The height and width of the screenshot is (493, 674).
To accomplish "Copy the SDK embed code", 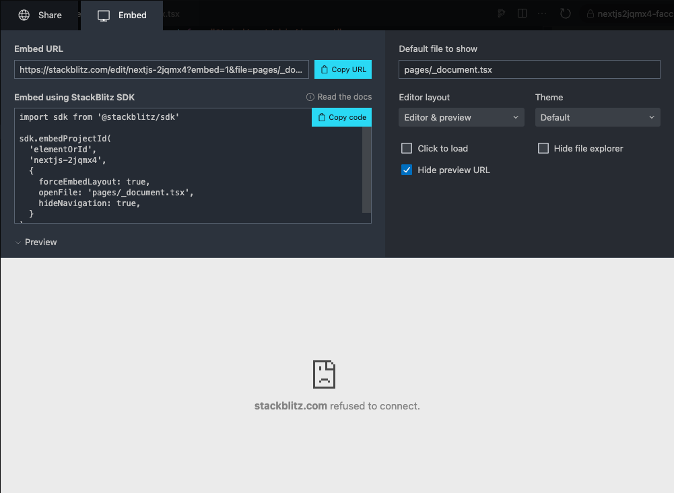I will 342,117.
